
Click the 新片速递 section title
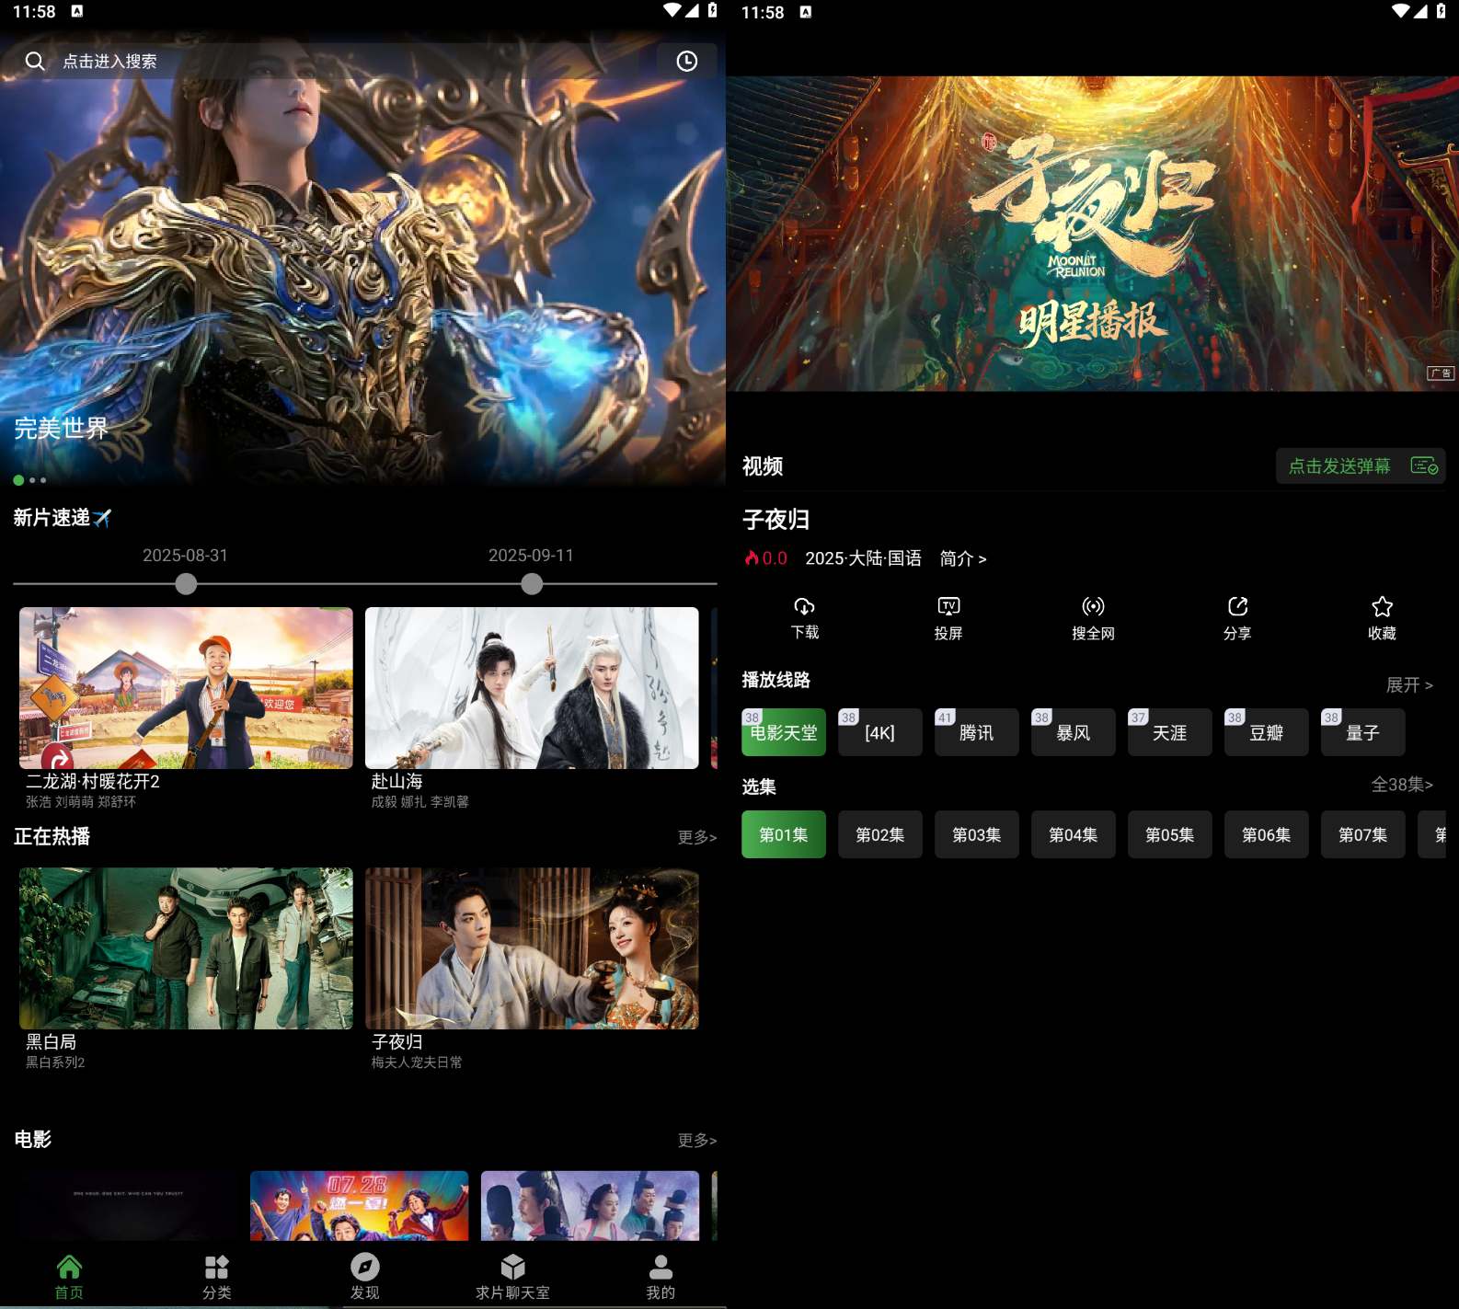[62, 518]
